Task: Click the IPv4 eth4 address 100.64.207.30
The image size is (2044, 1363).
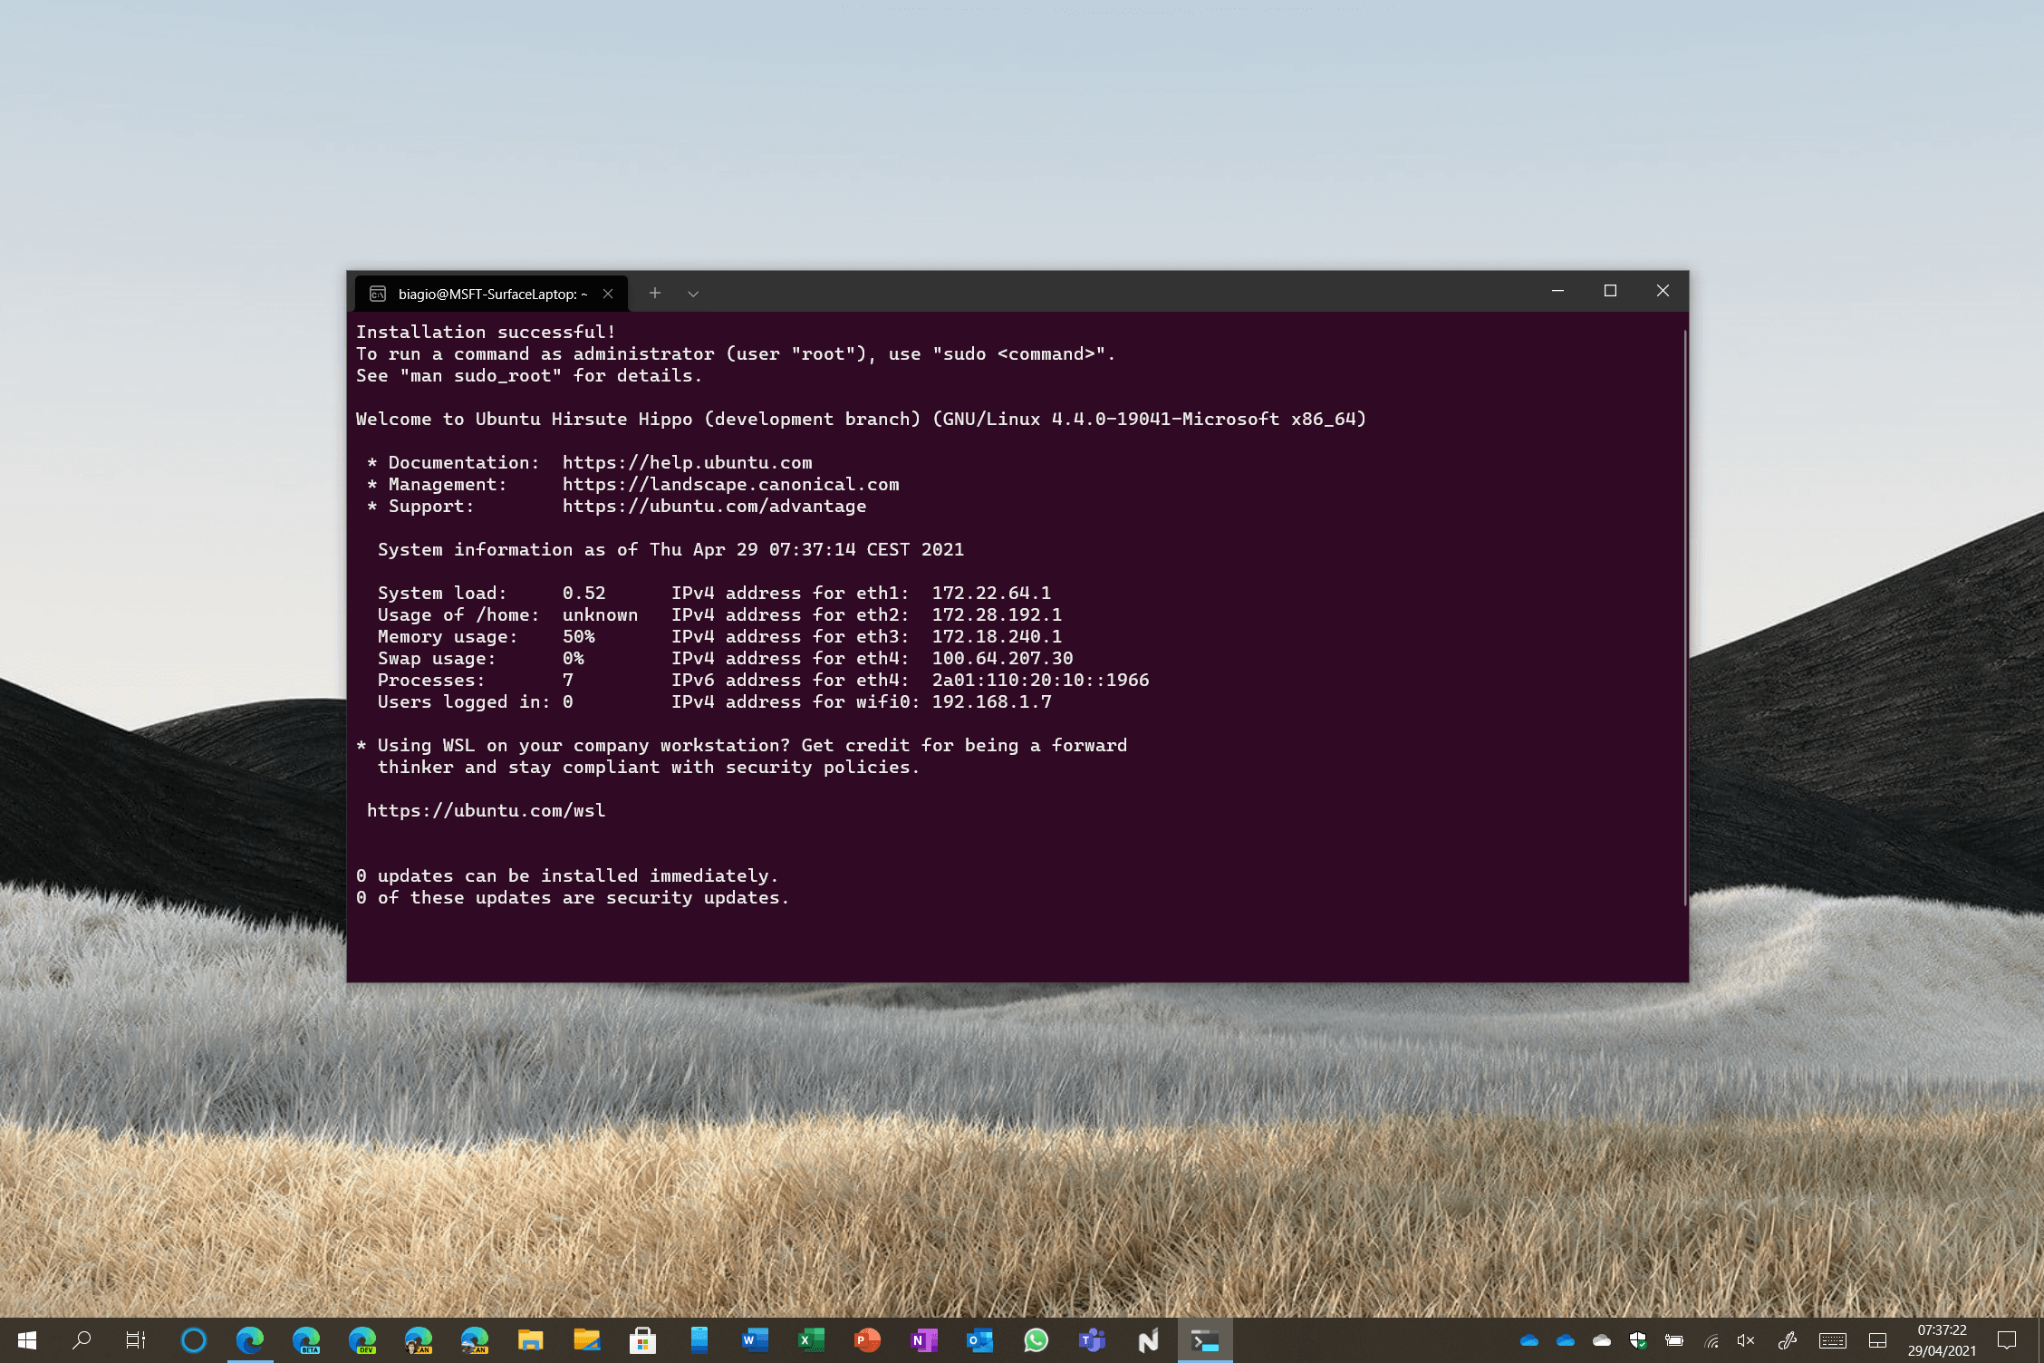Action: (x=1002, y=658)
